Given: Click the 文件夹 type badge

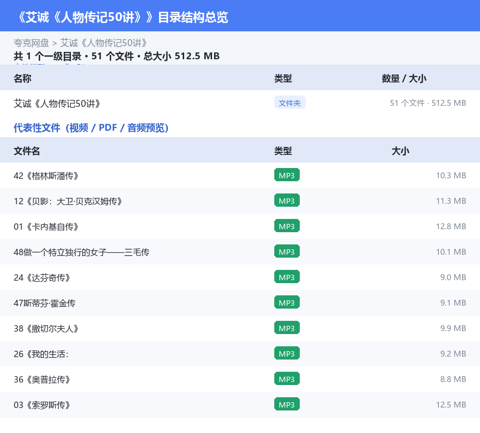Looking at the screenshot, I should tap(289, 102).
